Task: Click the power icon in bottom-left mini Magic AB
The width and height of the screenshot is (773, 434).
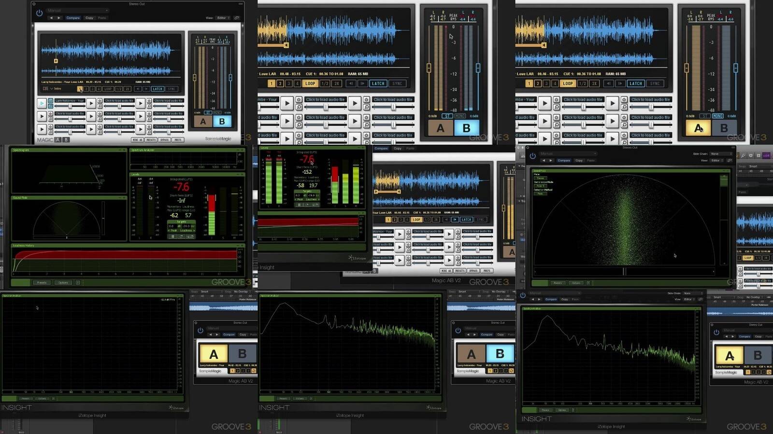Action: (200, 331)
